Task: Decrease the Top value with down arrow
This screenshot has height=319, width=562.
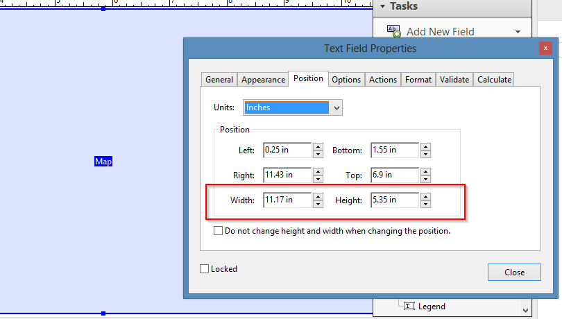Action: (x=425, y=179)
